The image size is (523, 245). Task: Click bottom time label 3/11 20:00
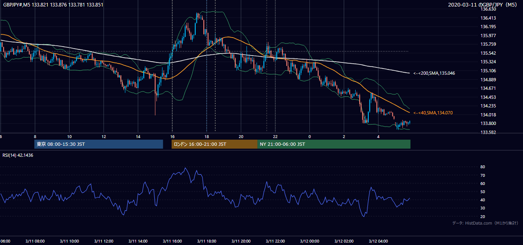point(241,241)
